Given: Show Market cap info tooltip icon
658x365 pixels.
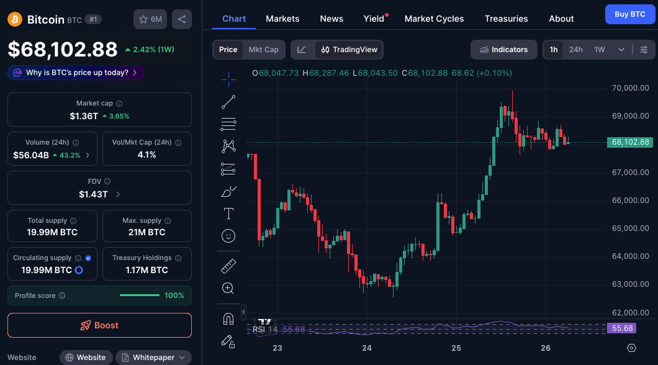Looking at the screenshot, I should coord(119,104).
